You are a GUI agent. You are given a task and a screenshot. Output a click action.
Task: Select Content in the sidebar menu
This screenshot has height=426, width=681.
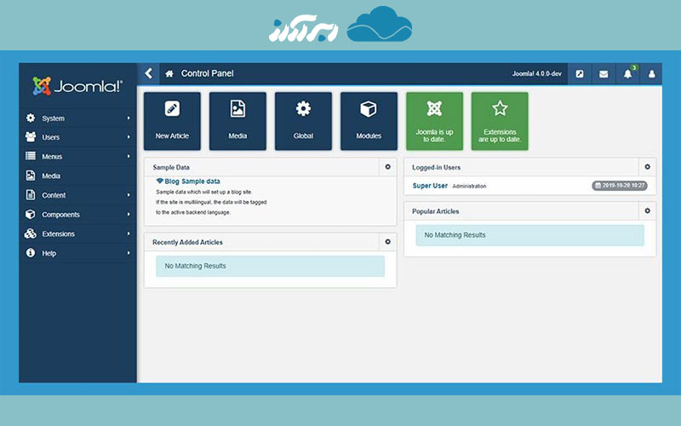point(54,195)
